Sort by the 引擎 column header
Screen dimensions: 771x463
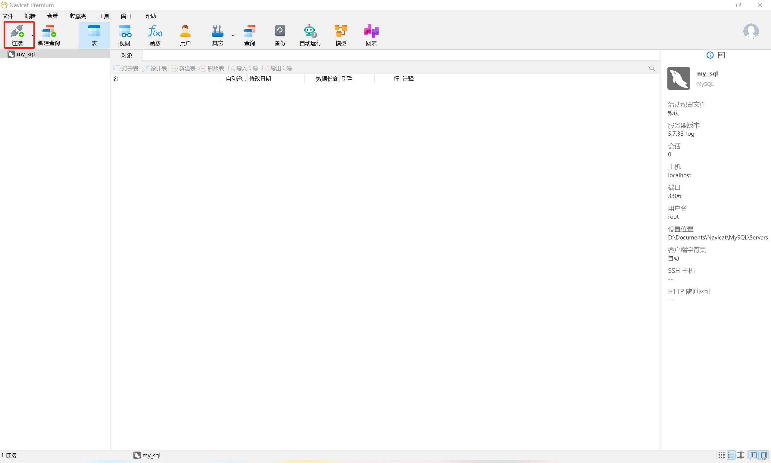coord(357,79)
